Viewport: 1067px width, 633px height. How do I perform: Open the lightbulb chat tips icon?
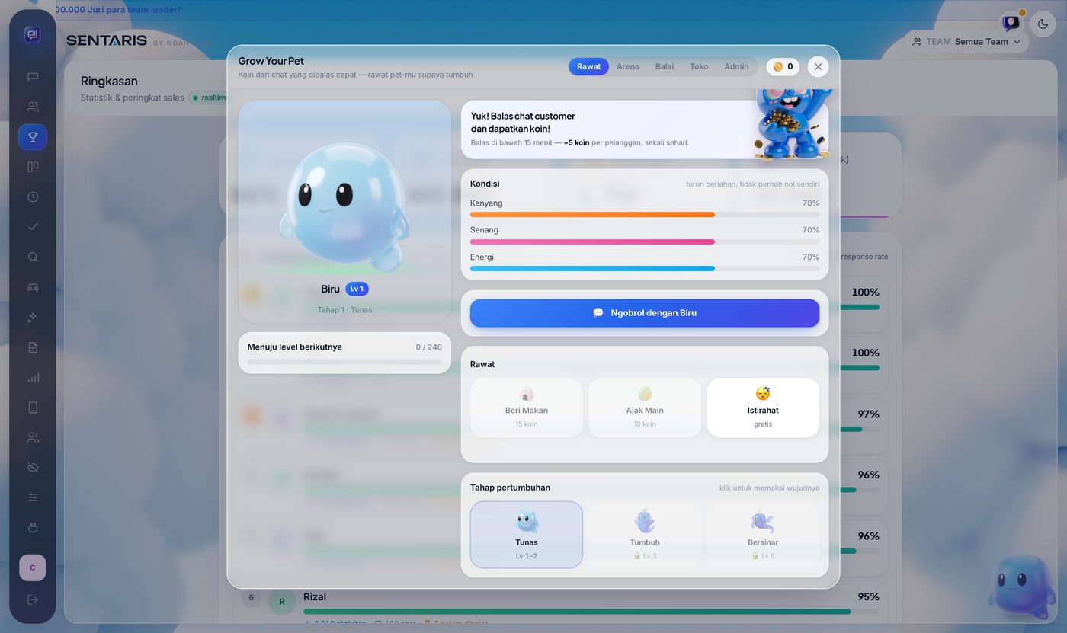point(1011,23)
